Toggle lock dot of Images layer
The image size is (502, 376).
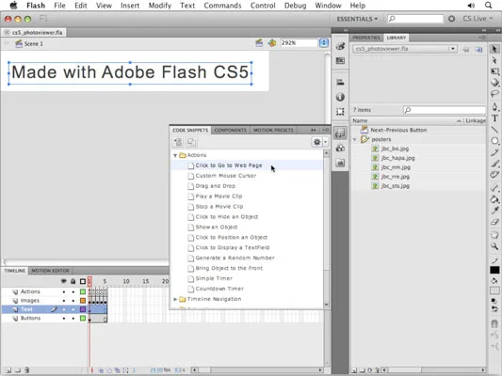[73, 301]
